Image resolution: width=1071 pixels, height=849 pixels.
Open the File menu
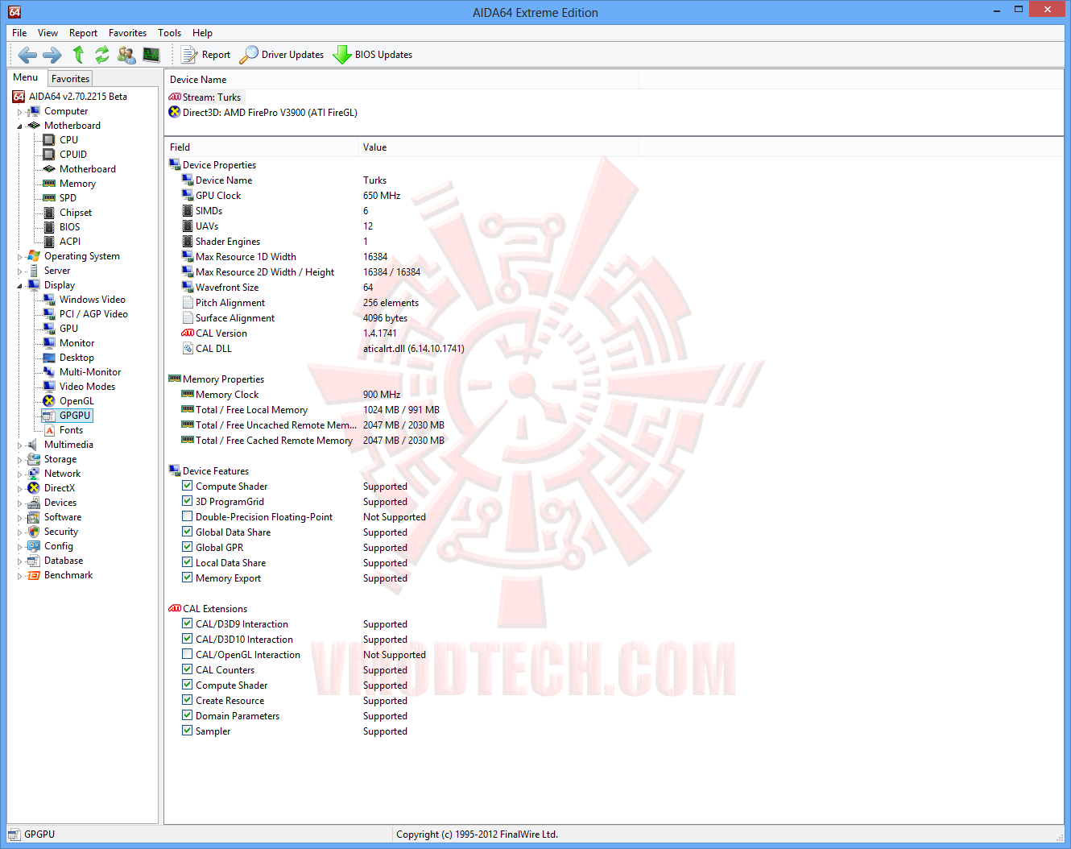(x=19, y=33)
